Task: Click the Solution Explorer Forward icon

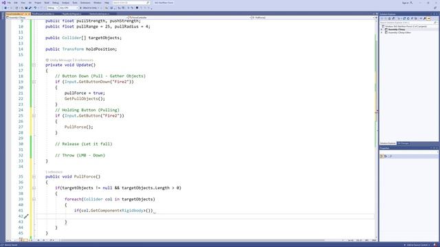Action: click(x=386, y=19)
